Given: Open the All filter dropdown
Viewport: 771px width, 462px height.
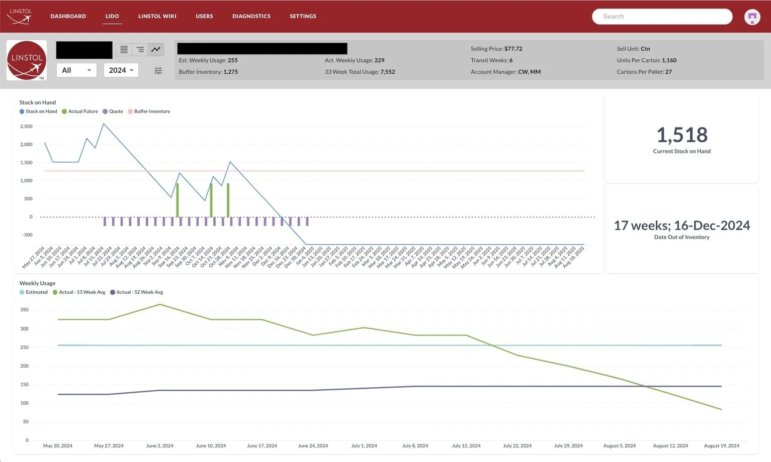Looking at the screenshot, I should click(x=76, y=70).
